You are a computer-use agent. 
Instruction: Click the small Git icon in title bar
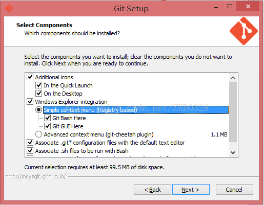(9, 8)
